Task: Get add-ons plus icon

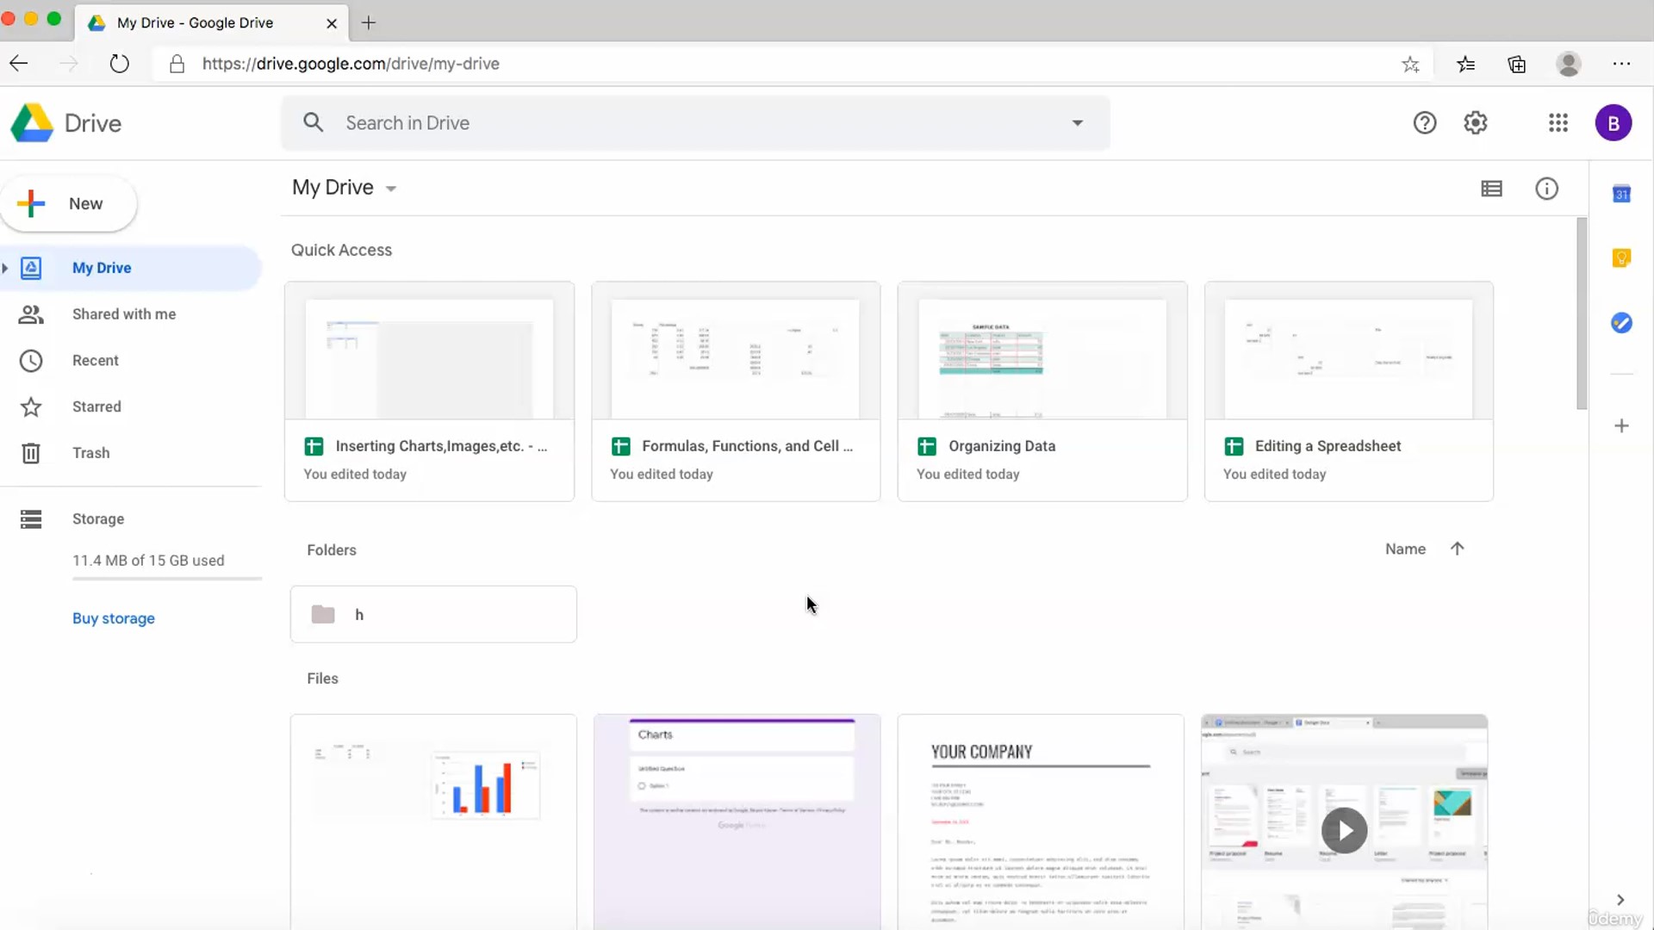Action: (x=1621, y=426)
